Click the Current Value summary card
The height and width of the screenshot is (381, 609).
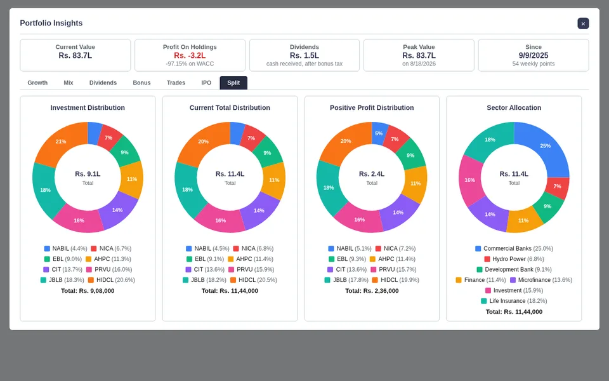[75, 55]
